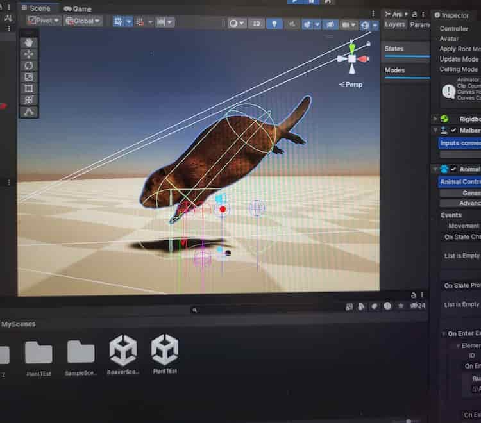Screen dimensions: 481x423
Task: Switch to the Scene tab
Action: tap(36, 8)
